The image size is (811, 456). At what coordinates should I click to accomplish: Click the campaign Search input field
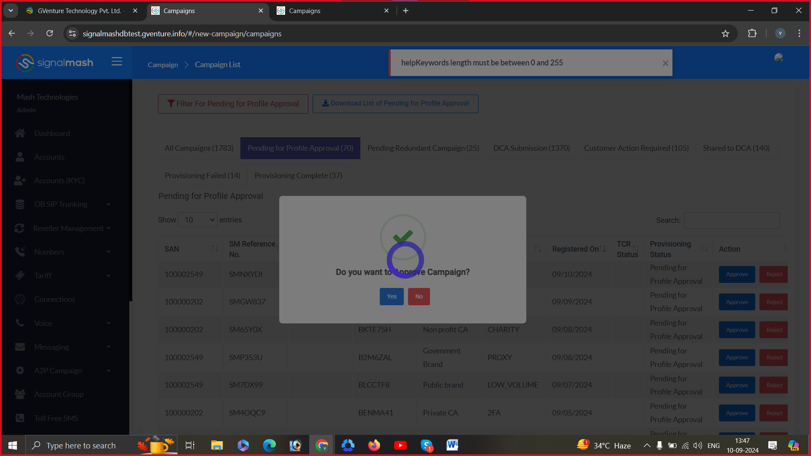pyautogui.click(x=732, y=220)
